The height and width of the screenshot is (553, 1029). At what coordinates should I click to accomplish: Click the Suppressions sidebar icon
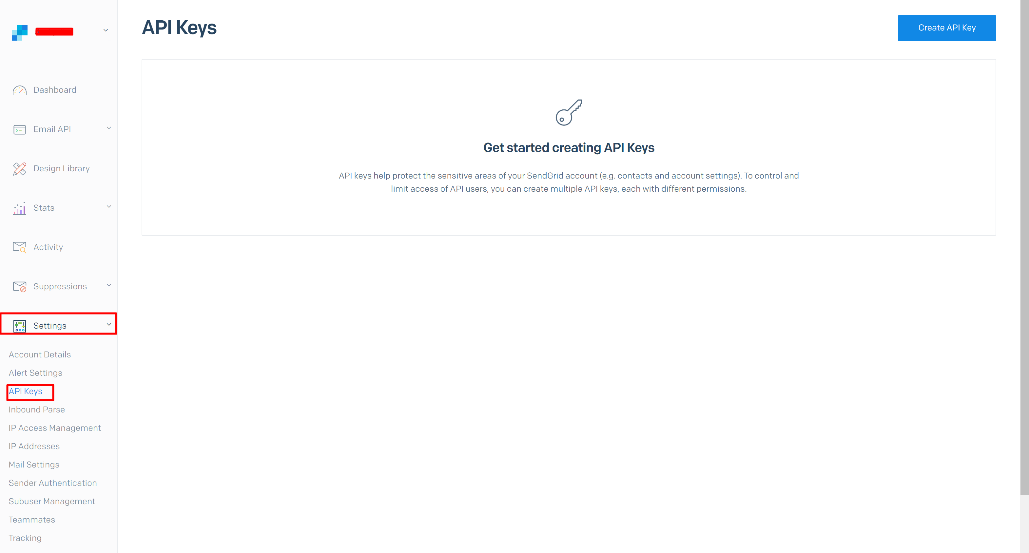20,286
